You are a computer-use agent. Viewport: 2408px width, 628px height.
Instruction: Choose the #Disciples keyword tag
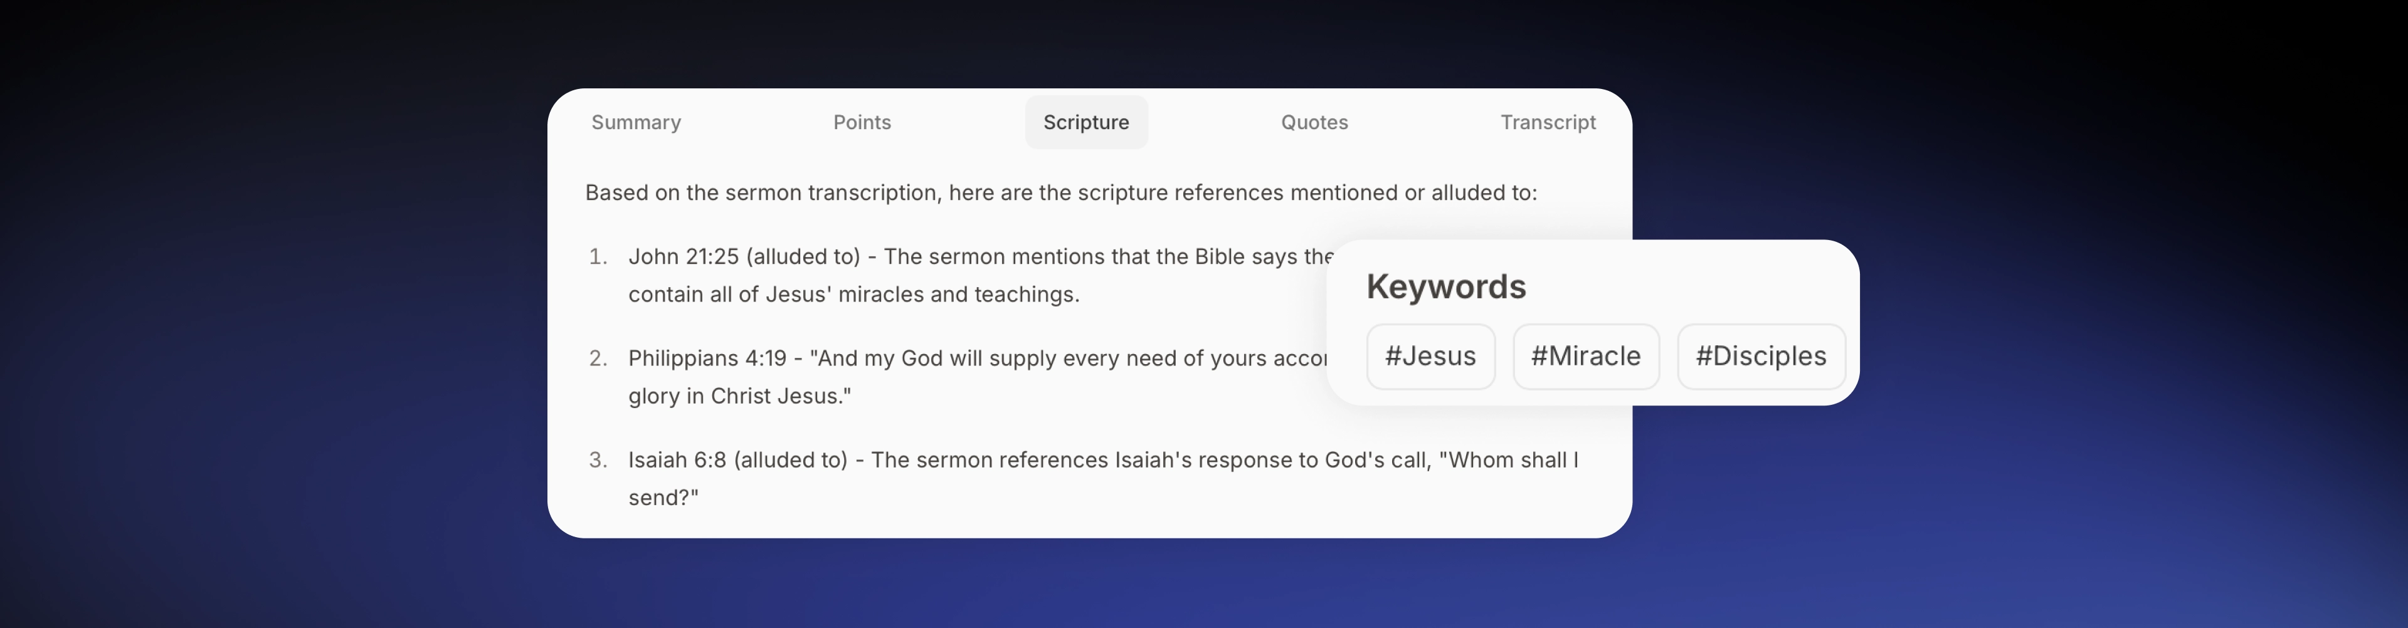coord(1761,356)
